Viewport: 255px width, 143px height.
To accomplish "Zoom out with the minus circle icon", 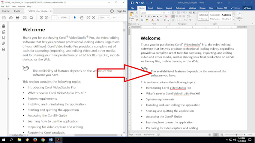I will coord(88,18).
